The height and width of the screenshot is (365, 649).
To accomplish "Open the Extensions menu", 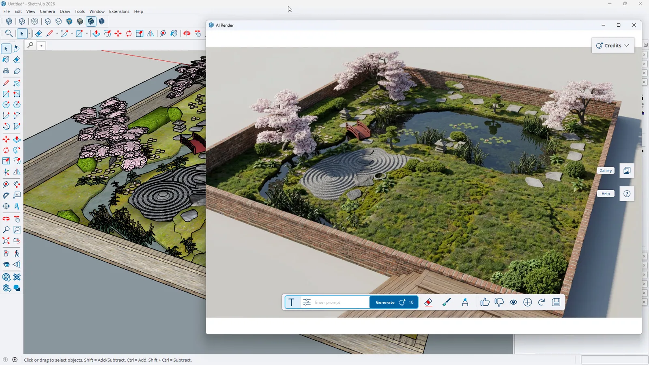I will click(119, 11).
